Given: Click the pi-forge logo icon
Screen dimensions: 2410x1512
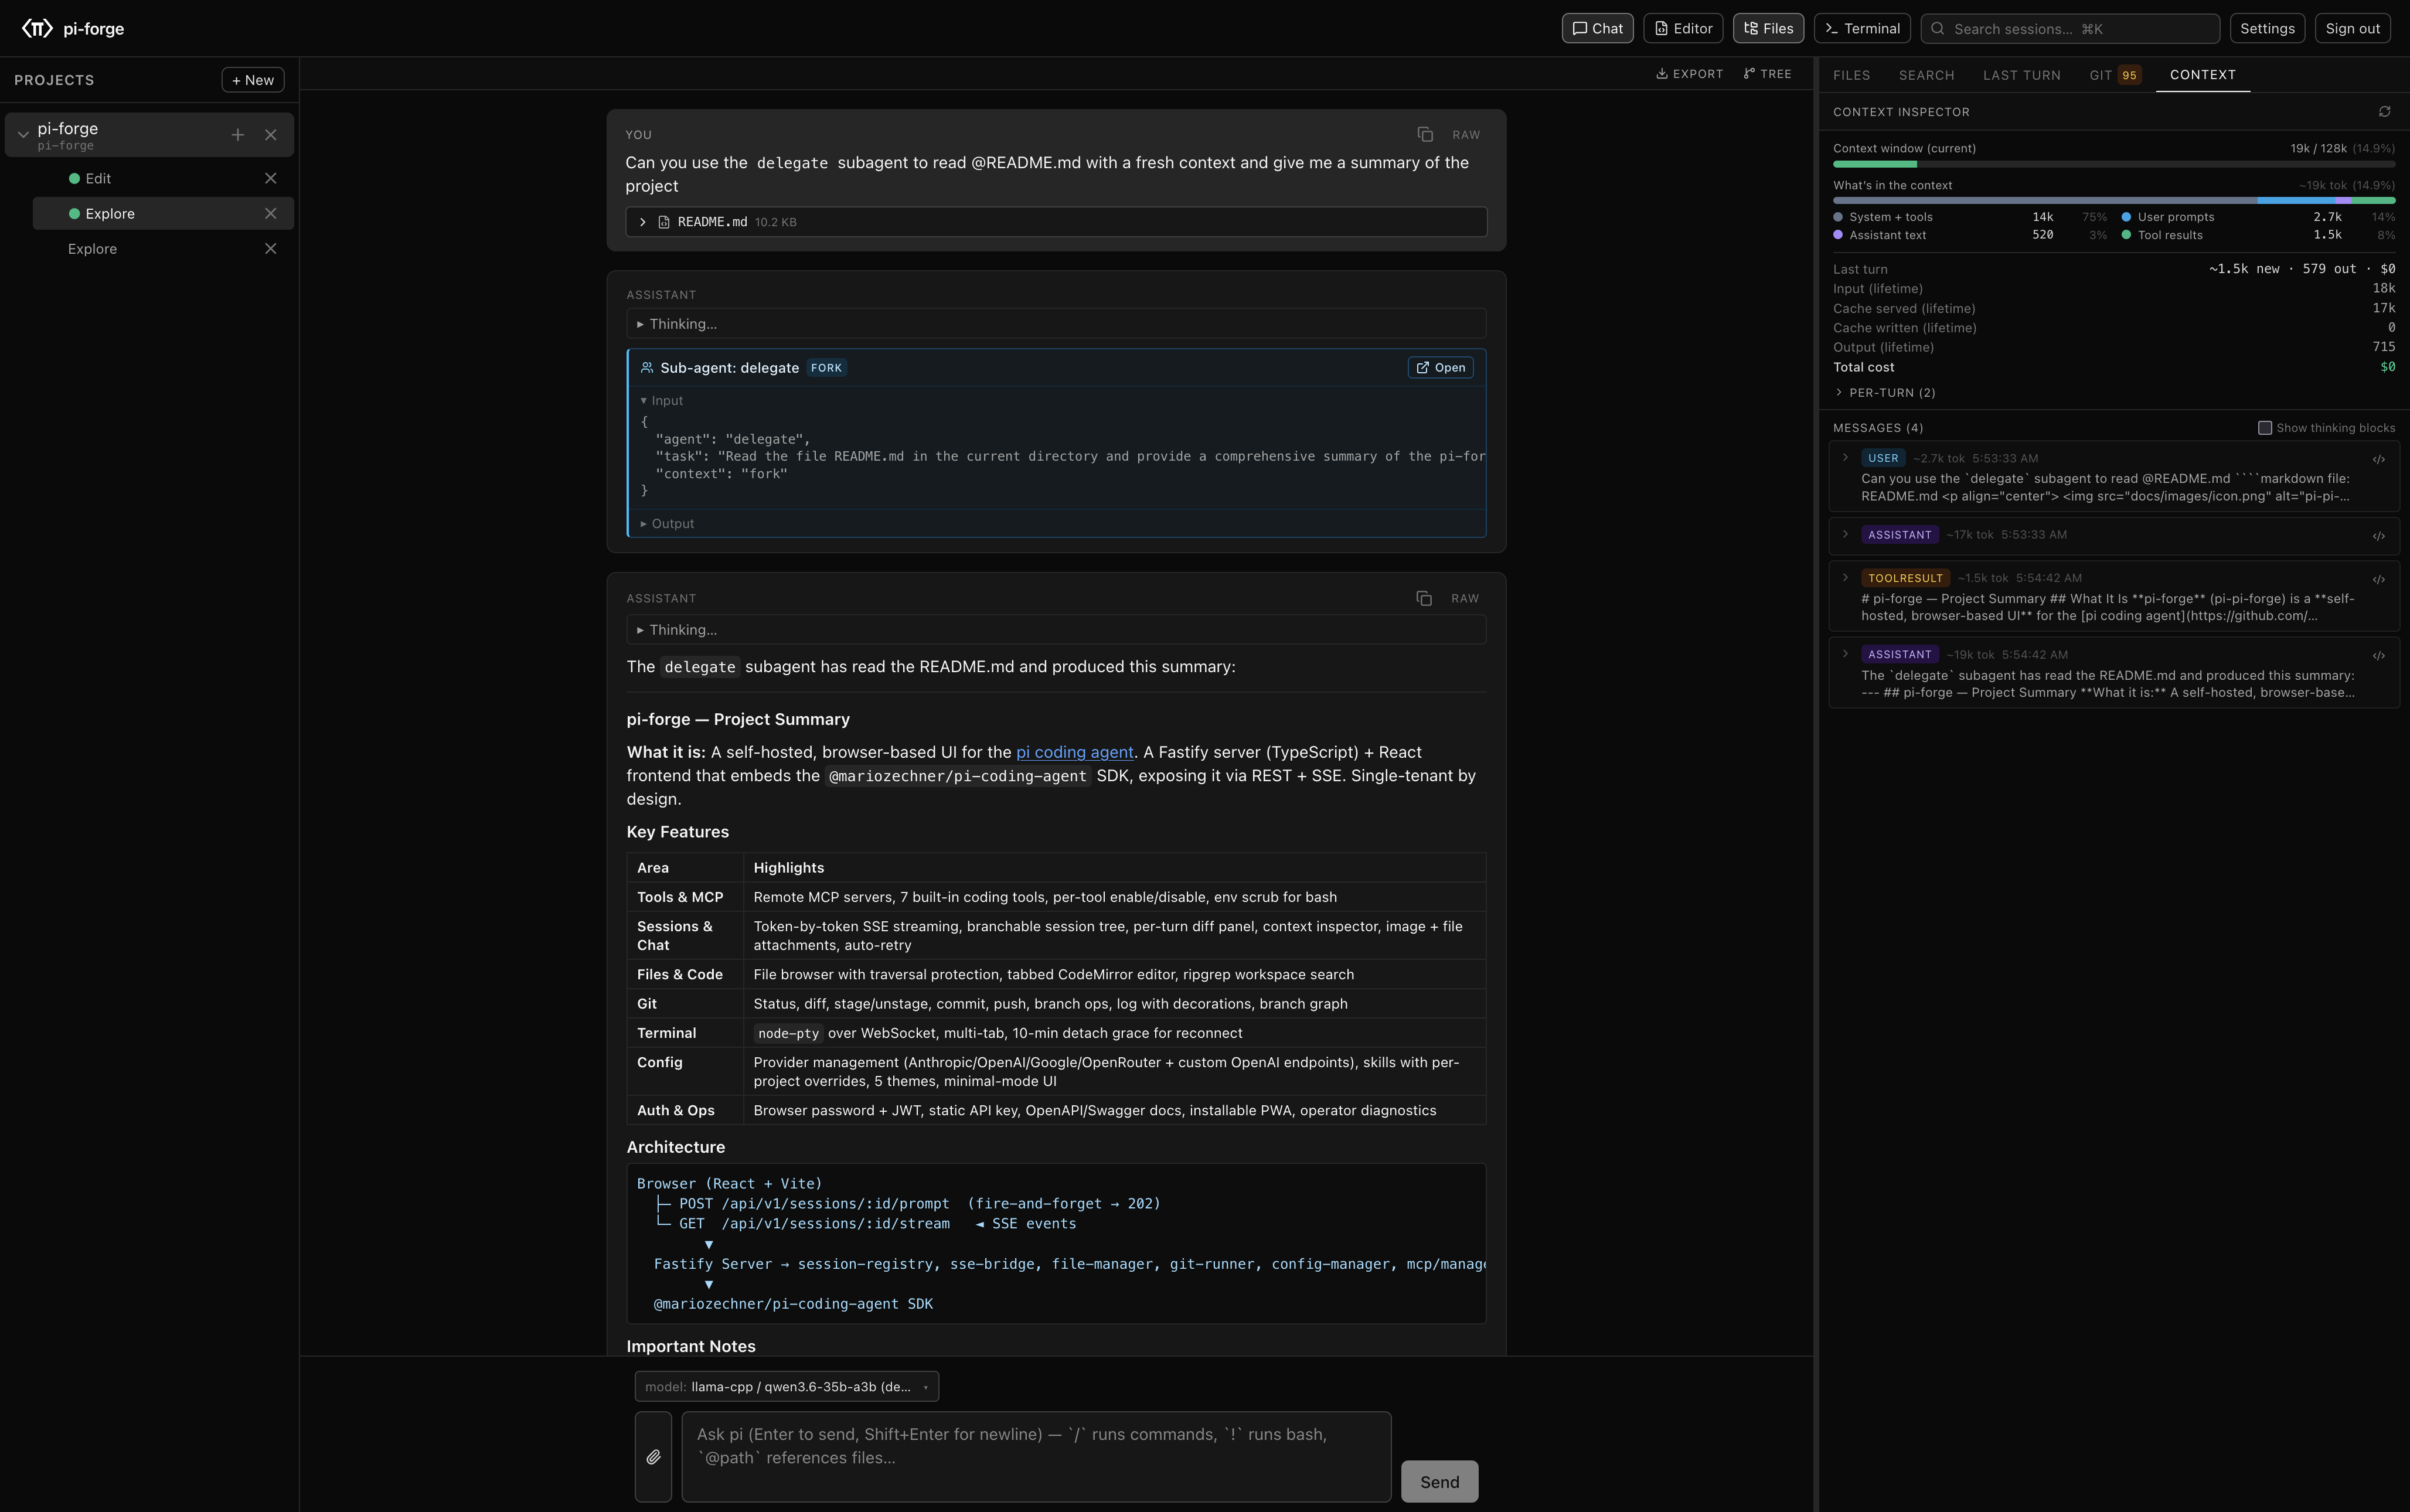Looking at the screenshot, I should coord(37,28).
